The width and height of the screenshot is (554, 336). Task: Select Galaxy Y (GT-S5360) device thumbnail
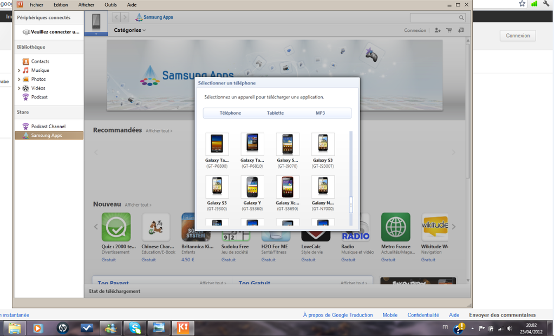pyautogui.click(x=252, y=187)
